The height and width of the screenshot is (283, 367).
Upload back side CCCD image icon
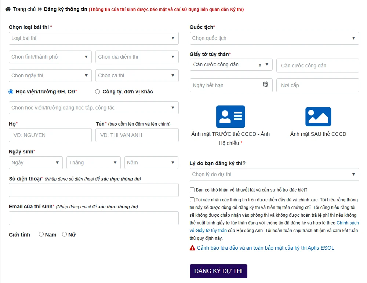pyautogui.click(x=318, y=117)
